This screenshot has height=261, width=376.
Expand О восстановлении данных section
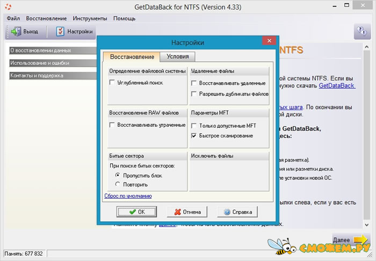coord(53,50)
